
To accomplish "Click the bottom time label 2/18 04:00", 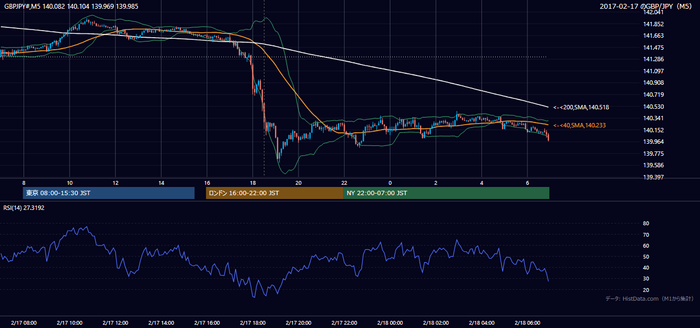I will (481, 323).
